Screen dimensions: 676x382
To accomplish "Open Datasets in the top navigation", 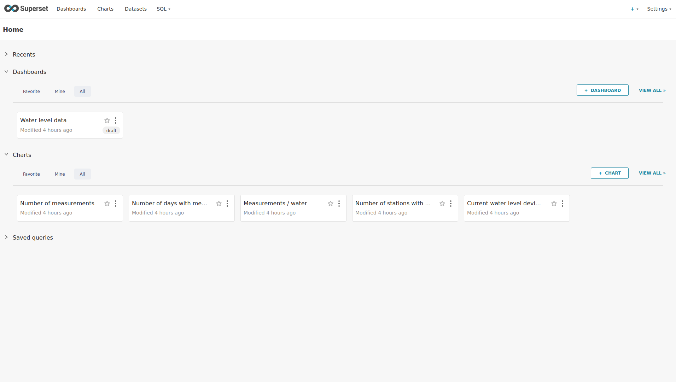I will pos(135,9).
